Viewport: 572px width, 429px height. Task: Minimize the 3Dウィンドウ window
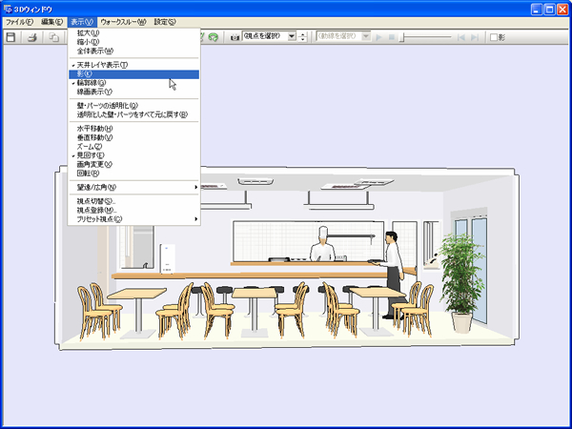point(537,10)
